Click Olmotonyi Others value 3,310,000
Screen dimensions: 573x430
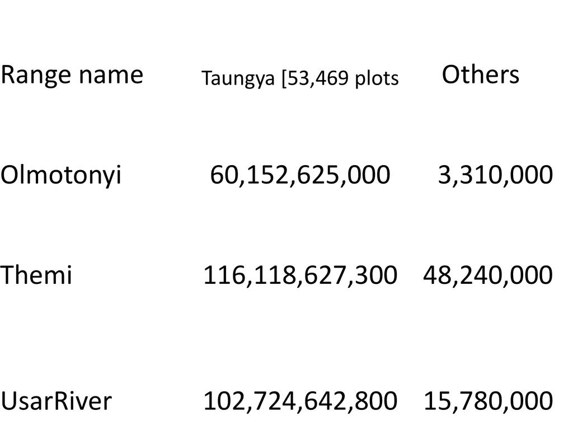[x=495, y=176]
